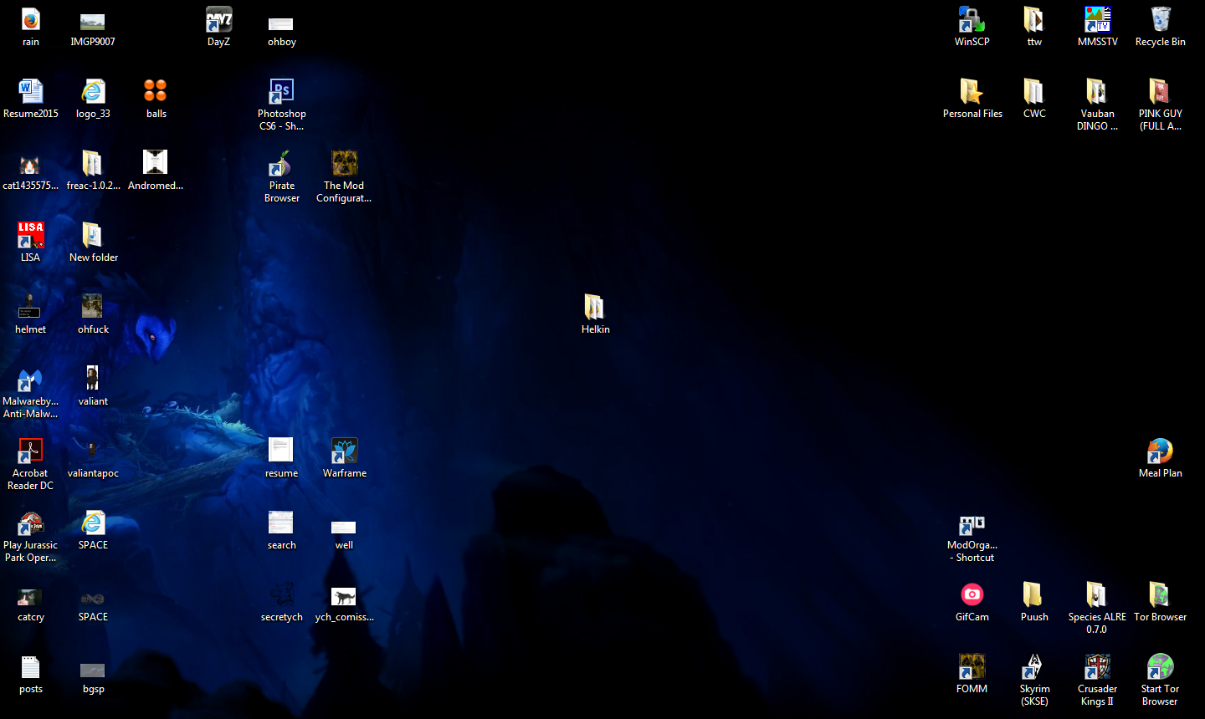
Task: Select The Mod Configurator icon
Action: [344, 163]
